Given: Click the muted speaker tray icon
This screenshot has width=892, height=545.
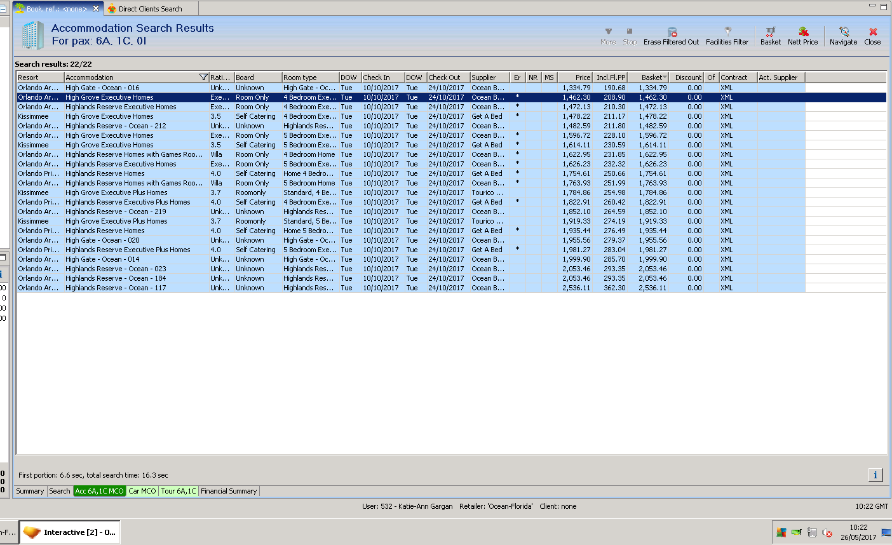Looking at the screenshot, I should pos(827,532).
